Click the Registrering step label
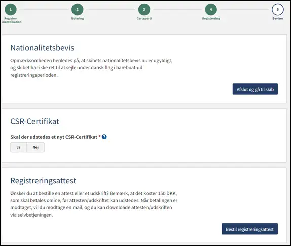Image resolution: width=291 pixels, height=246 pixels. click(x=211, y=18)
